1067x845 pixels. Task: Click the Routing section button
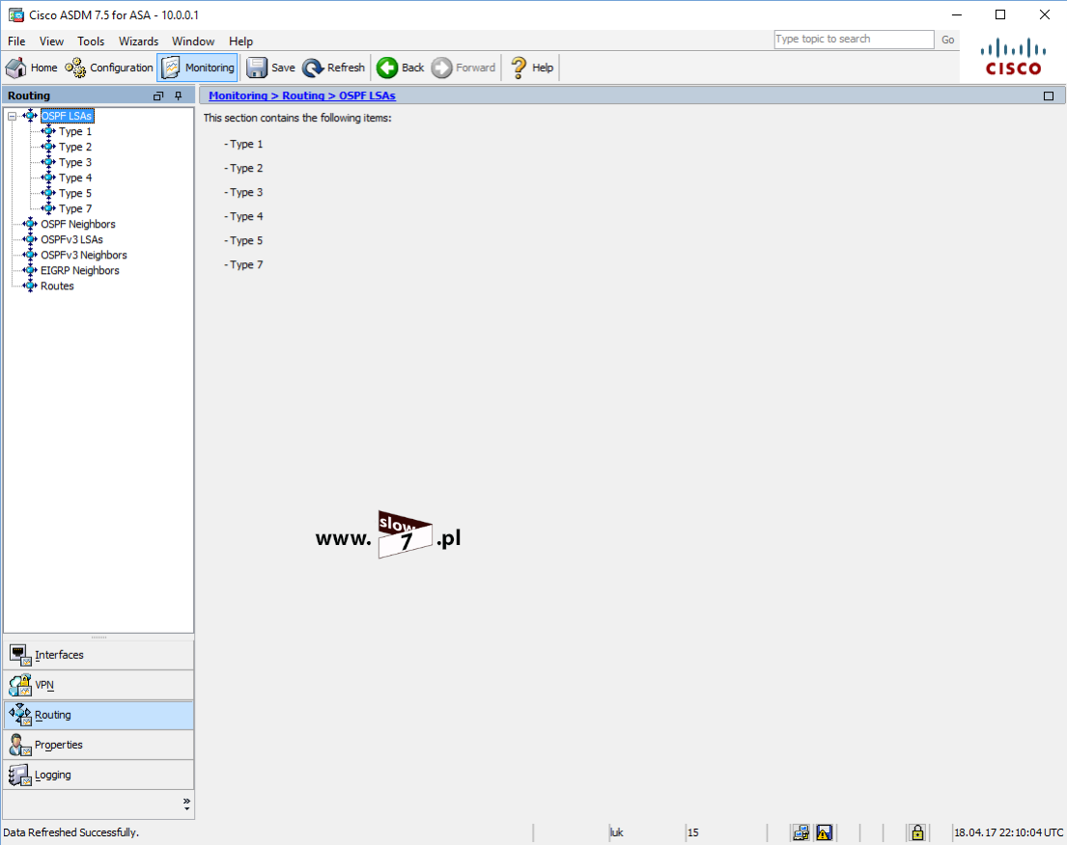(x=98, y=715)
